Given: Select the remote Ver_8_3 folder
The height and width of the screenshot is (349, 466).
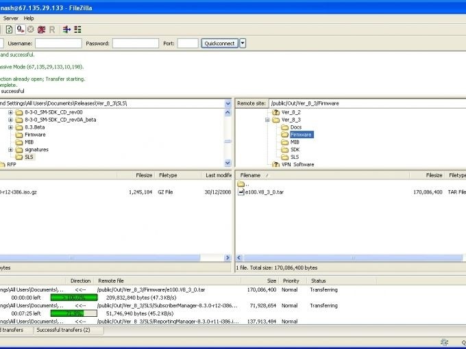Looking at the screenshot, I should (x=291, y=120).
